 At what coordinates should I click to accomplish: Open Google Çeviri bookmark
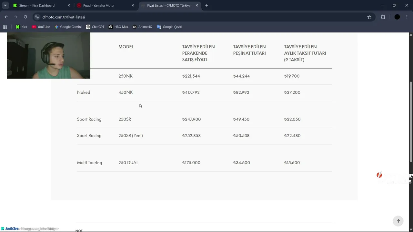click(170, 27)
